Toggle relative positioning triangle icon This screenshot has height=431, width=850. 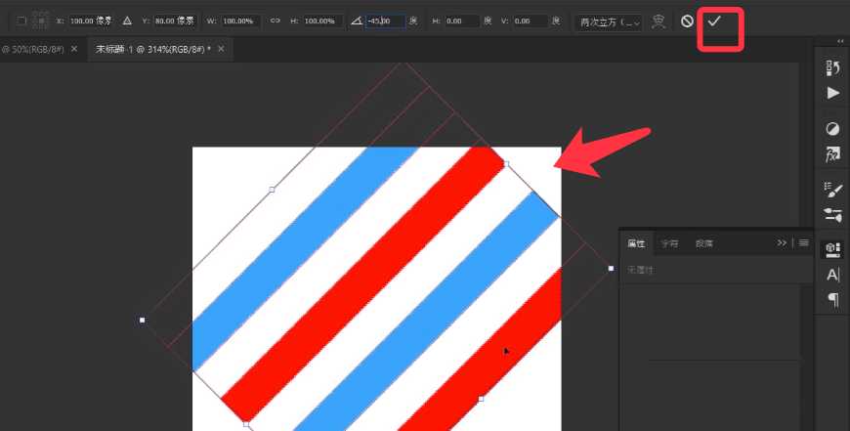point(127,21)
